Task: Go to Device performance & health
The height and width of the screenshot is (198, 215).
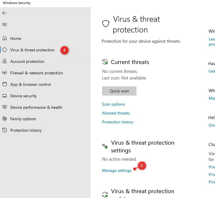Action: (x=36, y=107)
